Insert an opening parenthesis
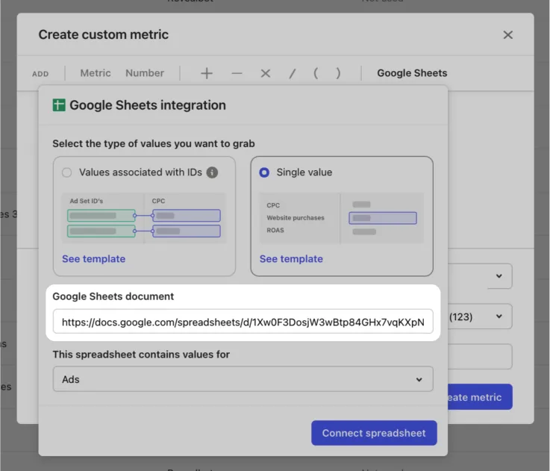The image size is (550, 471). point(316,73)
